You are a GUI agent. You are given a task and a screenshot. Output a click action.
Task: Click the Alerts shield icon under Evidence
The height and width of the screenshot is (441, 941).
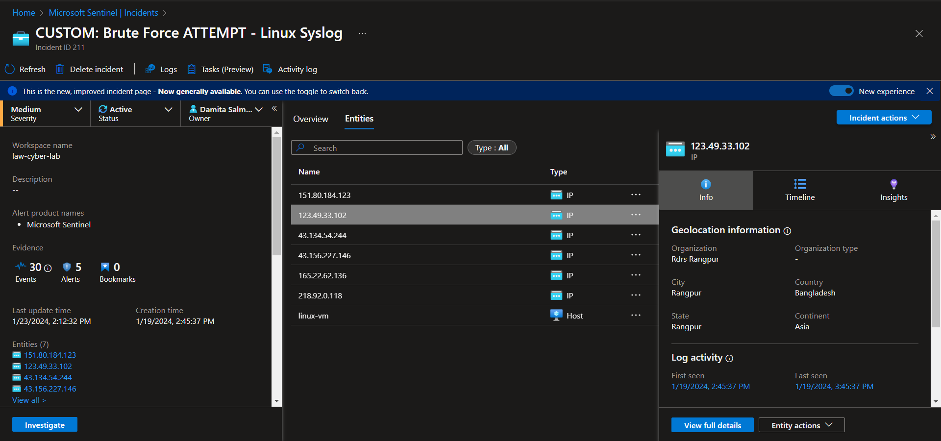coord(67,267)
